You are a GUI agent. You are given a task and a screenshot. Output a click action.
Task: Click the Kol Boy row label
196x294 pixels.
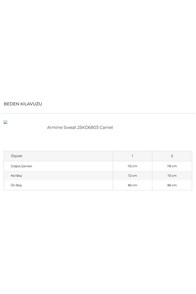point(16,176)
